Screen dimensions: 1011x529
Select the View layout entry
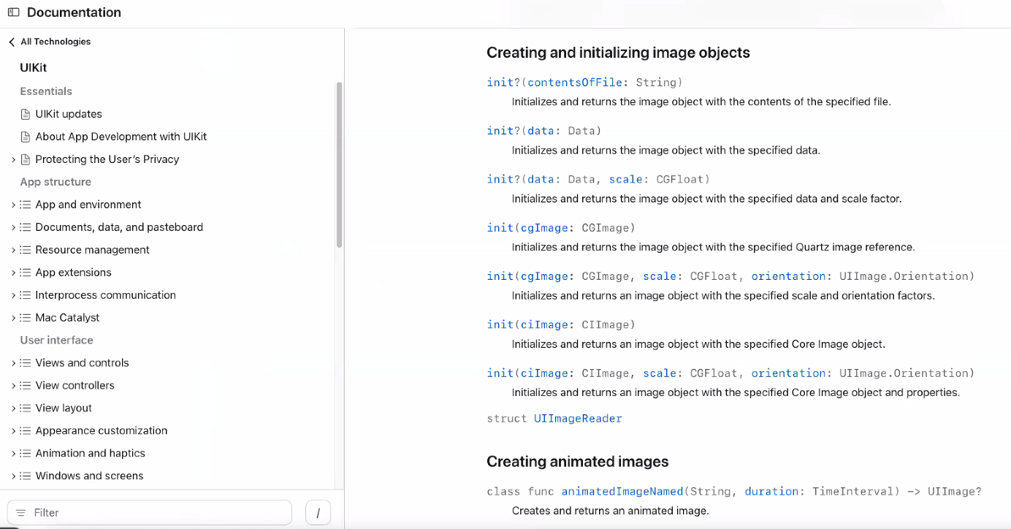(x=64, y=408)
